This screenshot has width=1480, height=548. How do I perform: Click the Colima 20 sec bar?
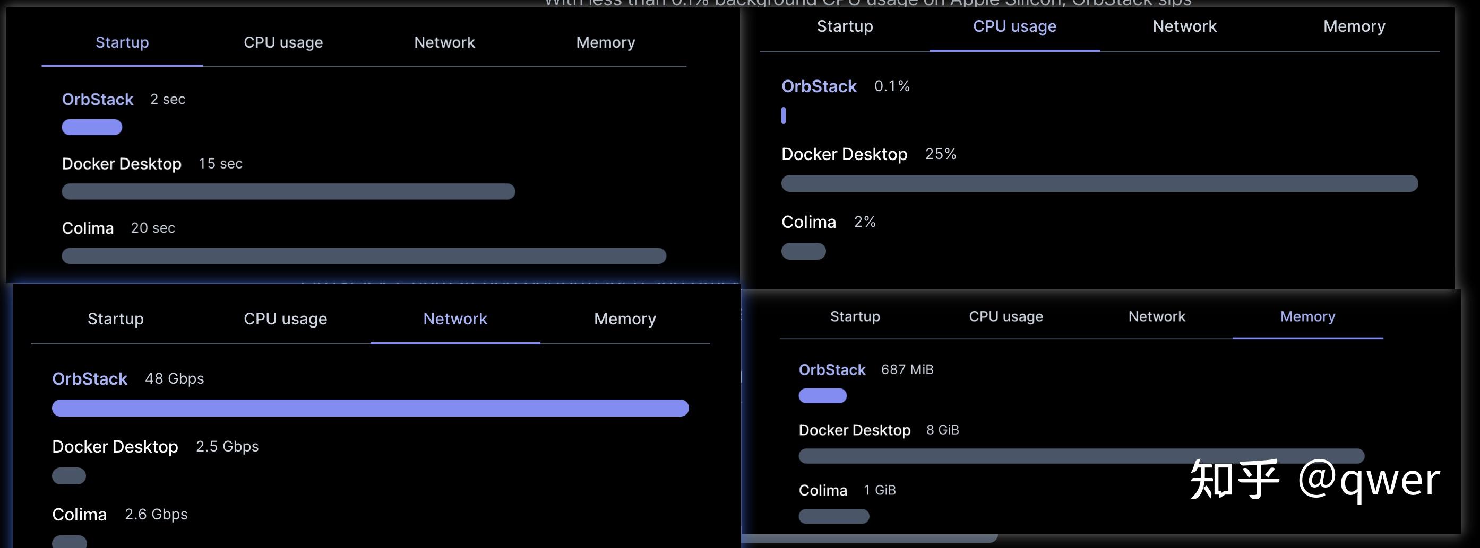click(x=364, y=256)
